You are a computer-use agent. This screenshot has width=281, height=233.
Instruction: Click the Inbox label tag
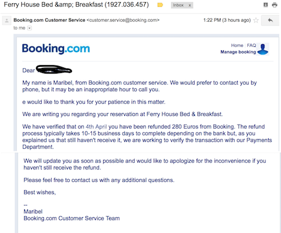pos(178,5)
